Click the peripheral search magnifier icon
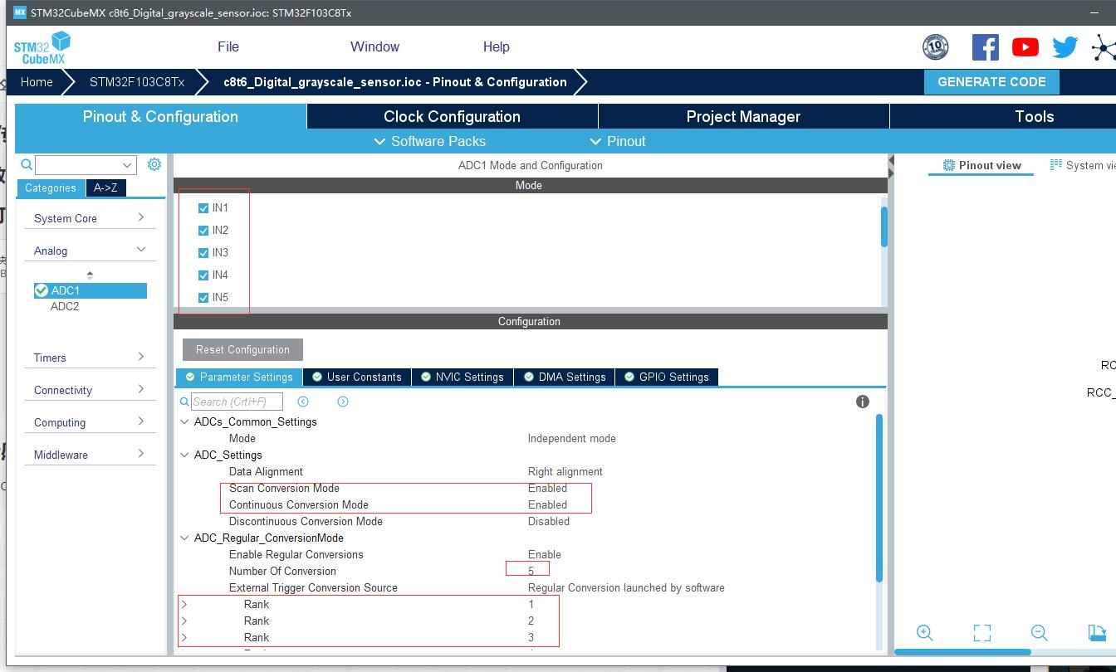 pos(27,165)
